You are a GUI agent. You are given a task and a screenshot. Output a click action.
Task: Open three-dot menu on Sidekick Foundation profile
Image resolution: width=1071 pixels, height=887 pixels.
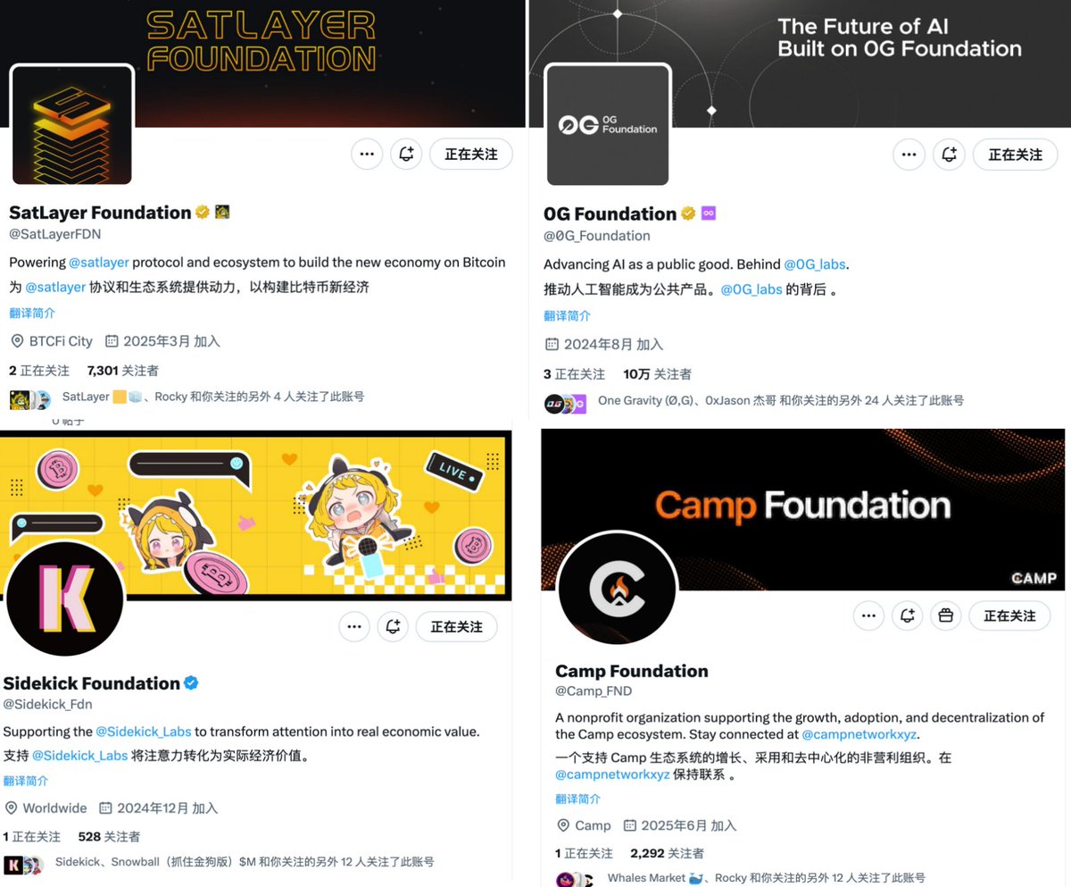click(x=354, y=626)
